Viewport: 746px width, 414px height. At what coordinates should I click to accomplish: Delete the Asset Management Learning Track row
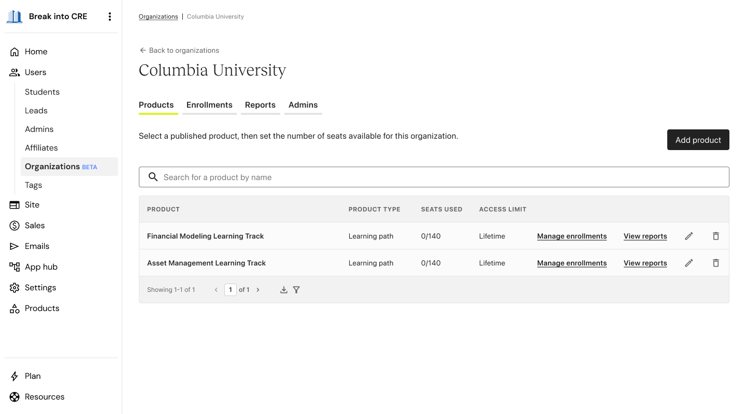point(716,263)
